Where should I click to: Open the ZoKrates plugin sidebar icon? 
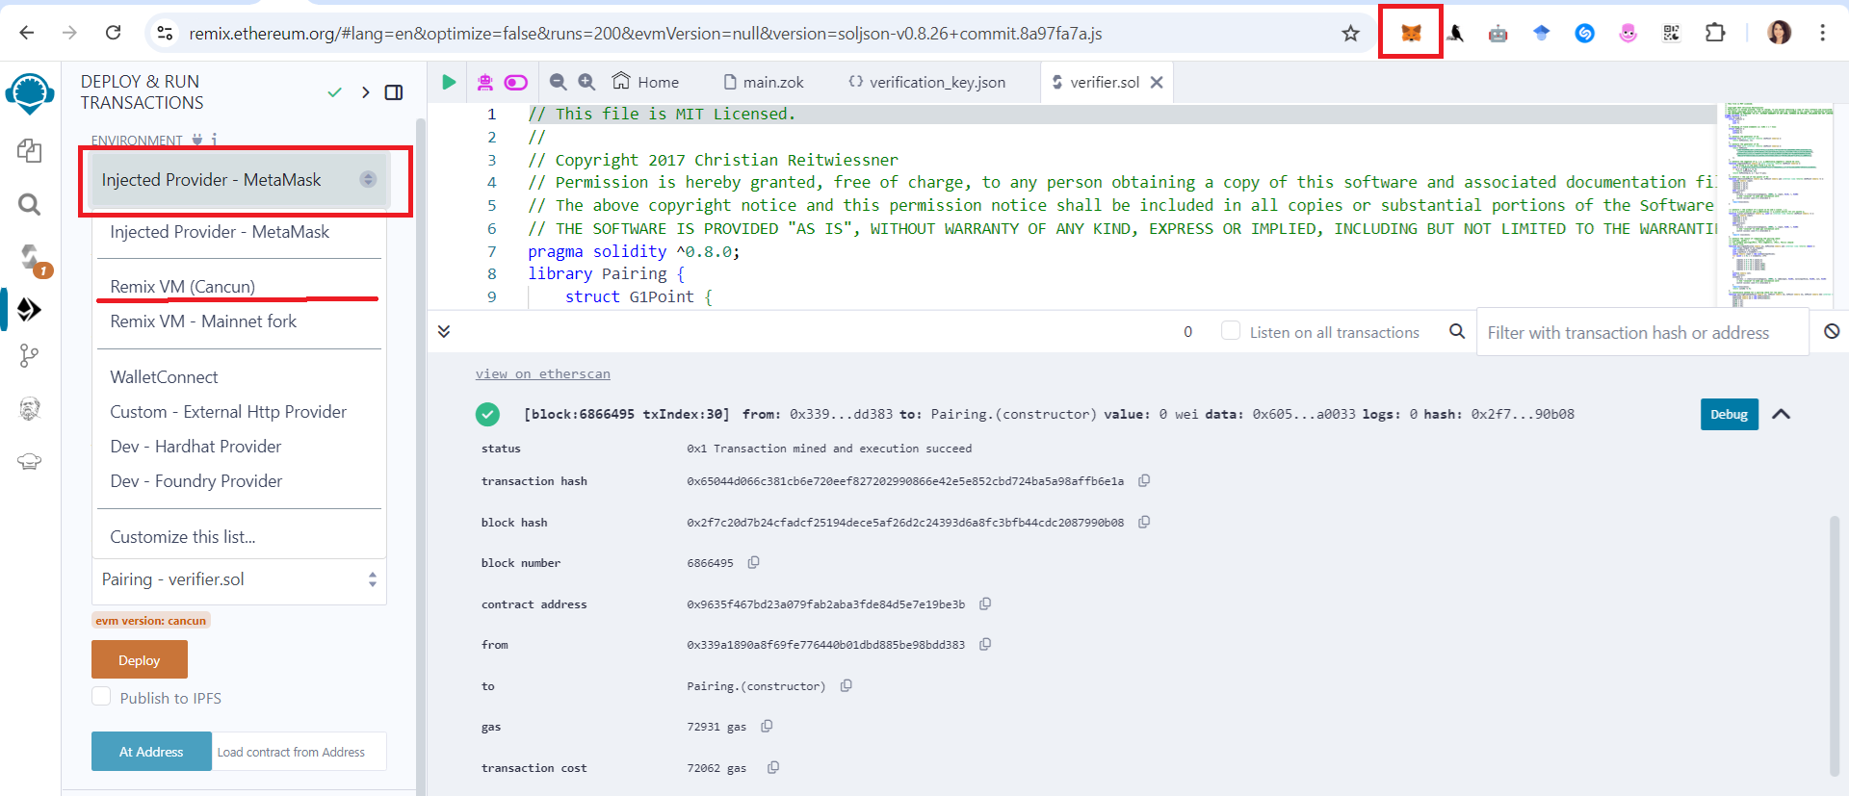coord(30,409)
